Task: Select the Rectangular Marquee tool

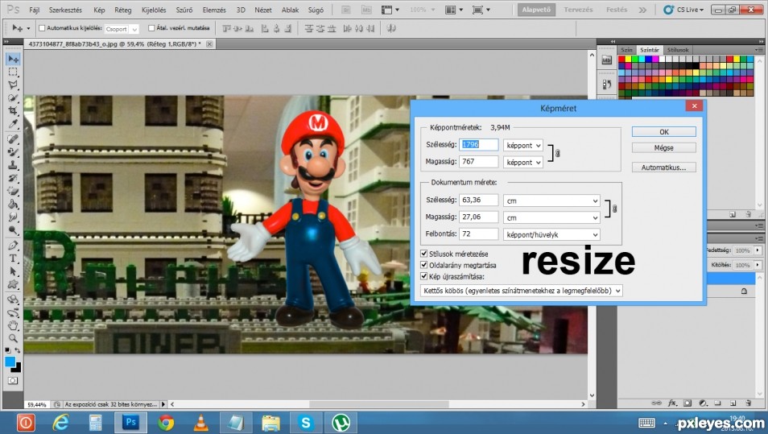Action: point(13,72)
